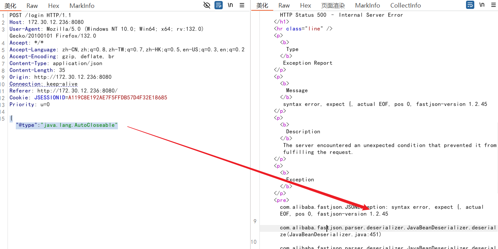The height and width of the screenshot is (249, 498).
Task: Click the 'Exception Report' text
Action: click(x=308, y=63)
